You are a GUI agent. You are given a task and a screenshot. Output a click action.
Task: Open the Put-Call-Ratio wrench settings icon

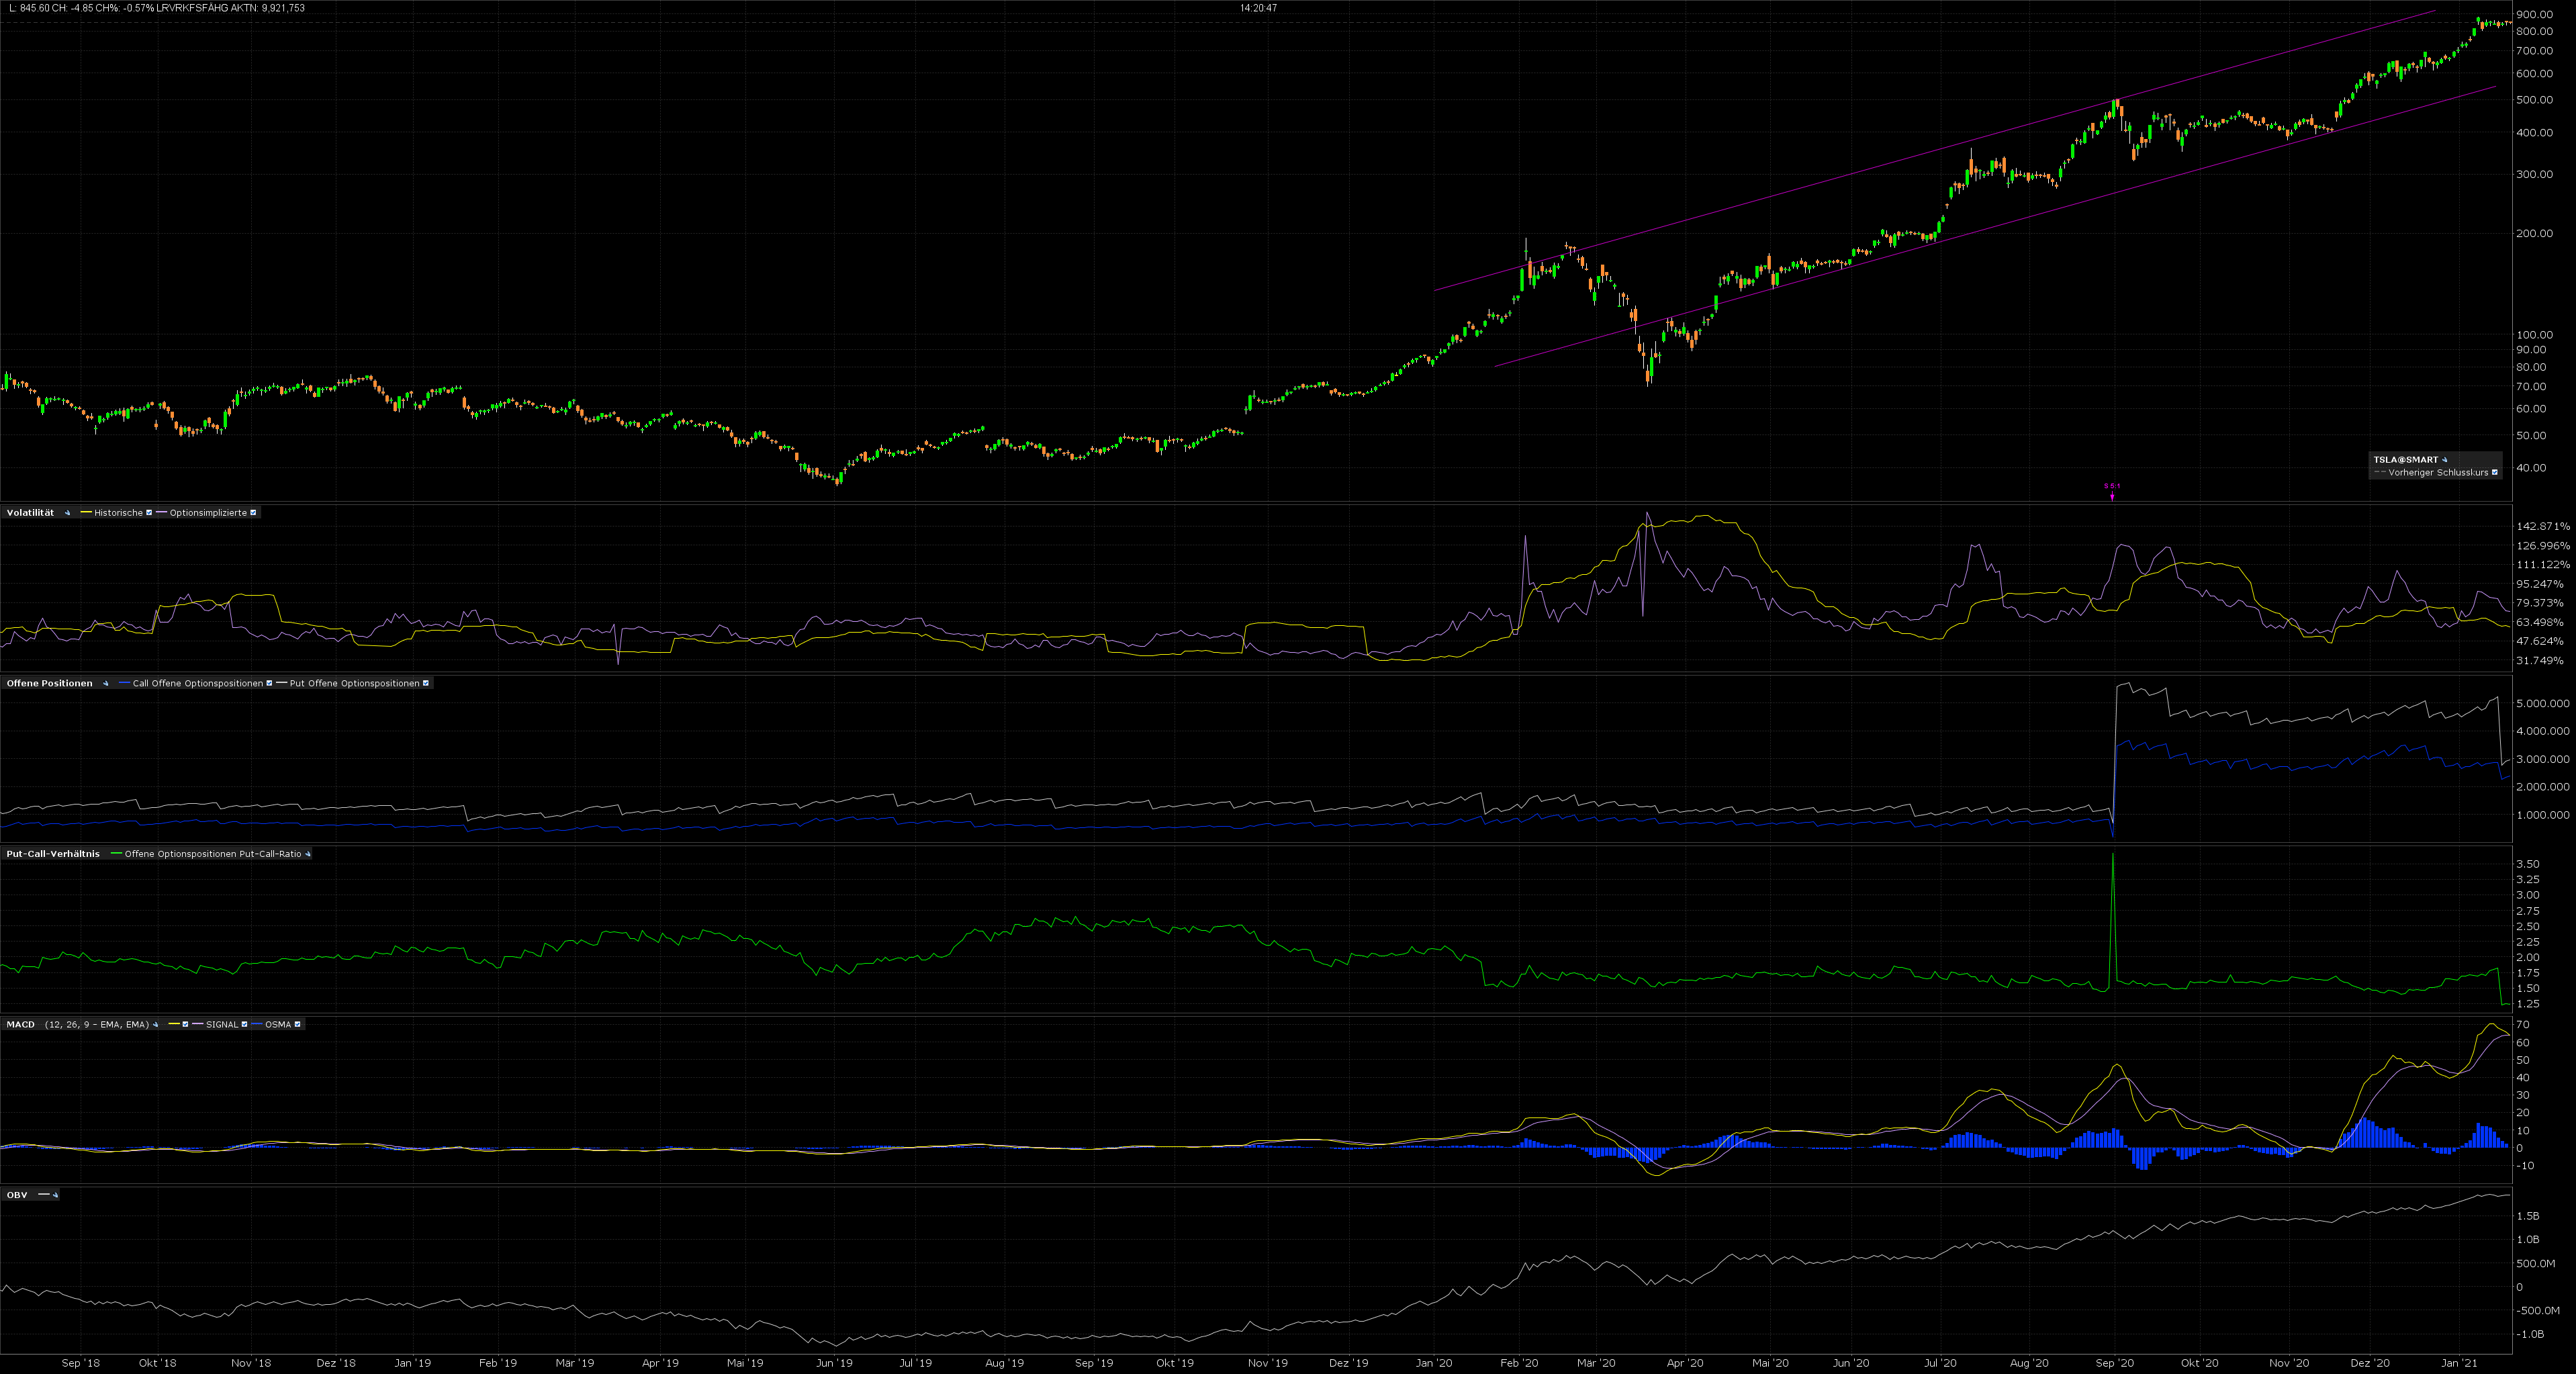[308, 854]
